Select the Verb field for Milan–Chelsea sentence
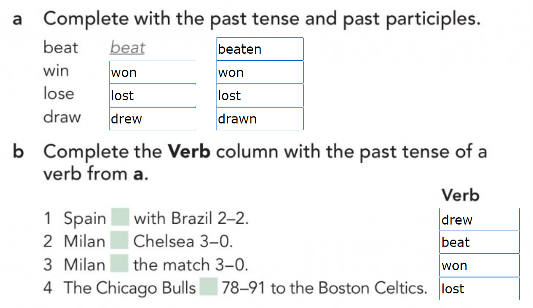533x308 pixels. pyautogui.click(x=479, y=242)
